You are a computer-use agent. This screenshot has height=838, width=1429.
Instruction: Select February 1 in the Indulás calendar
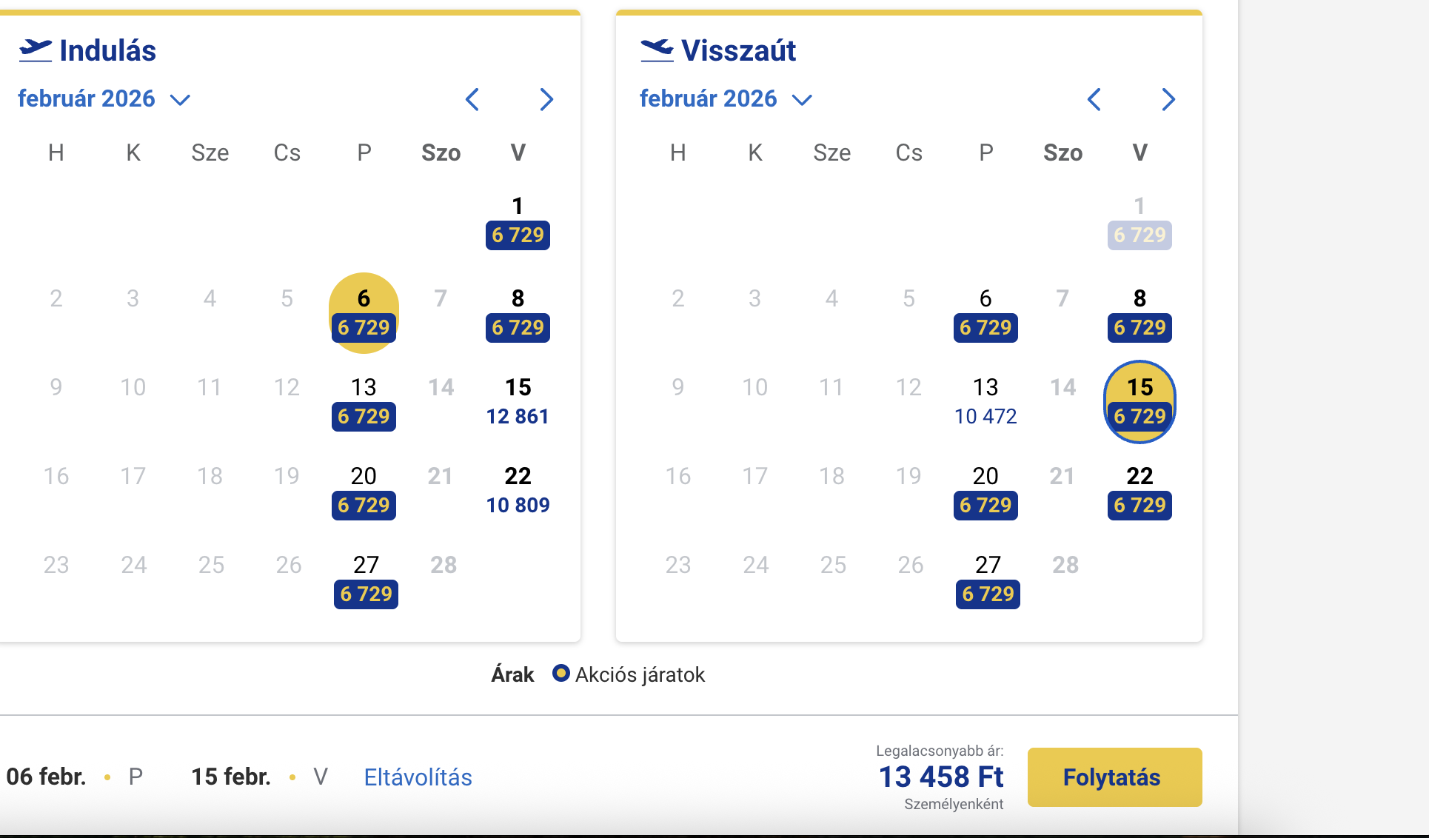[518, 221]
